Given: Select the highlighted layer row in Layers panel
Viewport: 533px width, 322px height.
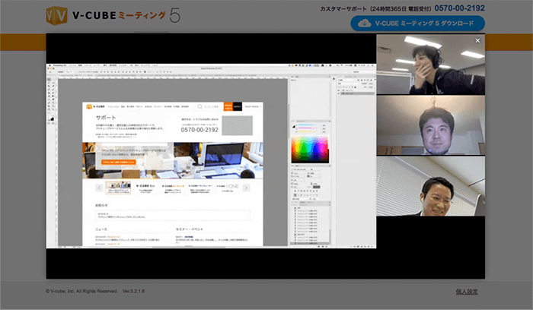Looking at the screenshot, I should [x=356, y=93].
